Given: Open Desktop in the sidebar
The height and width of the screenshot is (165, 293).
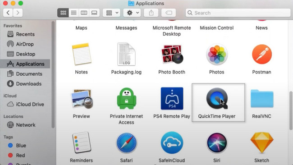Looking at the screenshot, I should click(25, 54).
